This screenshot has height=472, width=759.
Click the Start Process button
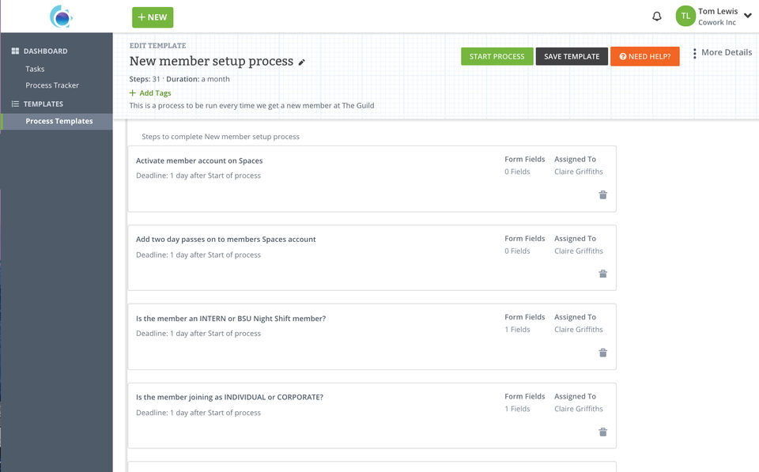[x=497, y=56]
